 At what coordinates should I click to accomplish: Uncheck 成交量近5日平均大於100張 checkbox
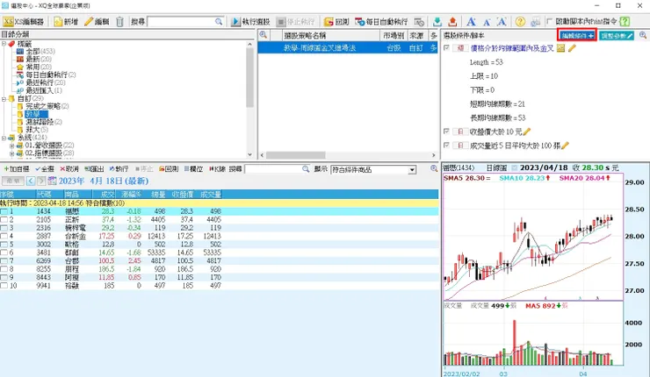click(446, 146)
